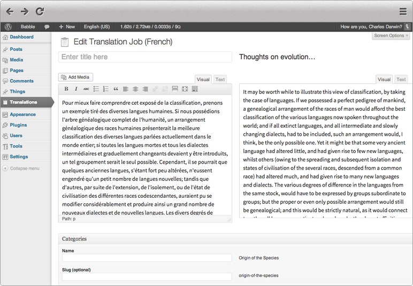Toggle bold formatting in French editor

[x=66, y=89]
